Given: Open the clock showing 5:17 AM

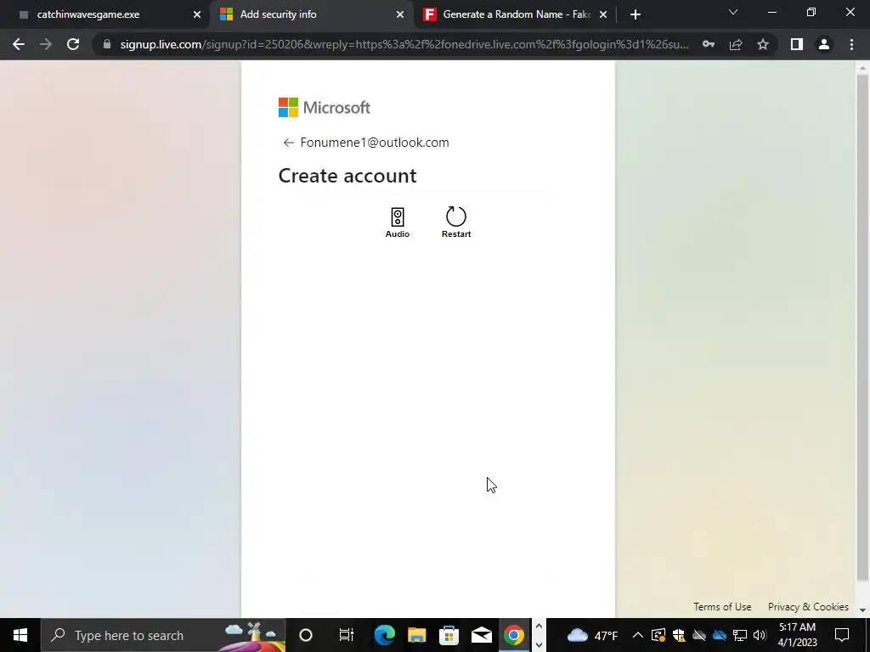Looking at the screenshot, I should 797,635.
